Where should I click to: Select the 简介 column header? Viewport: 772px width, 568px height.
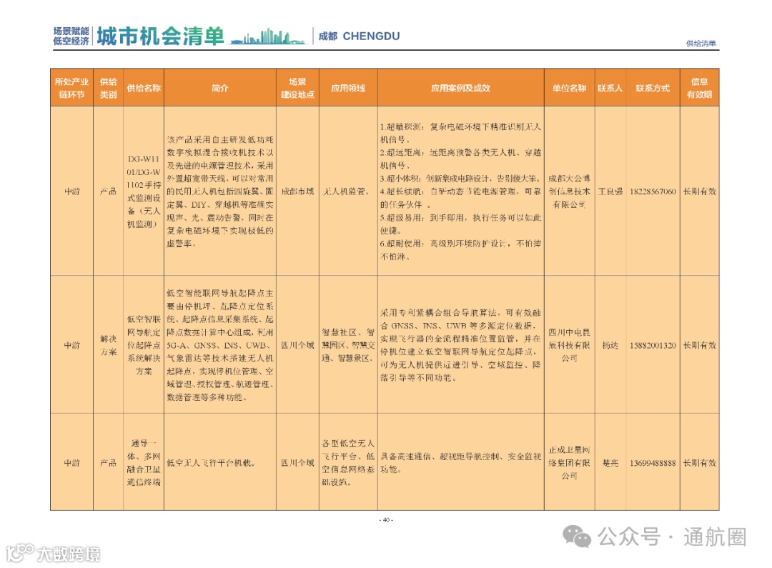tap(220, 88)
